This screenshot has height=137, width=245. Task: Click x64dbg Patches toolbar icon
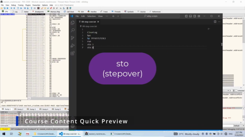tap(42, 8)
